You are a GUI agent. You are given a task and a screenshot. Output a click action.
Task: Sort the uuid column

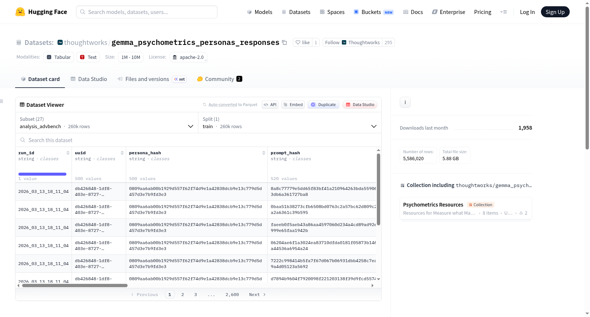click(x=122, y=153)
